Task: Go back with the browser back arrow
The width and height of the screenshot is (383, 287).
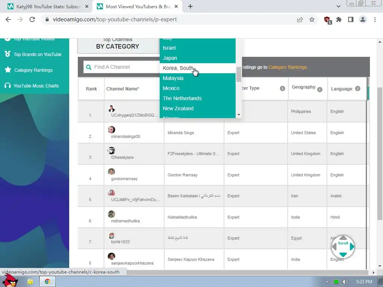Action: pos(8,19)
